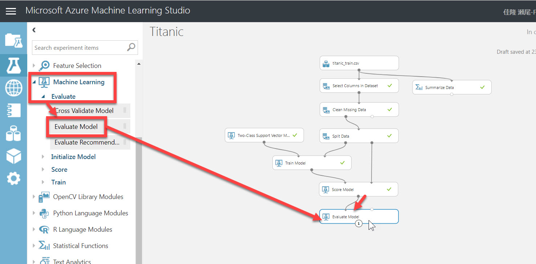Expand the Initialize Model subcategory
536x264 pixels.
43,157
